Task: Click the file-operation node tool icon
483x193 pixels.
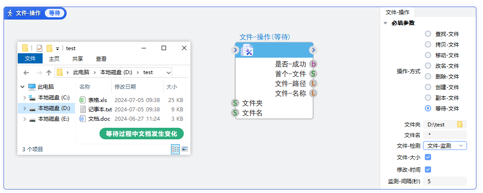Action: (247, 50)
